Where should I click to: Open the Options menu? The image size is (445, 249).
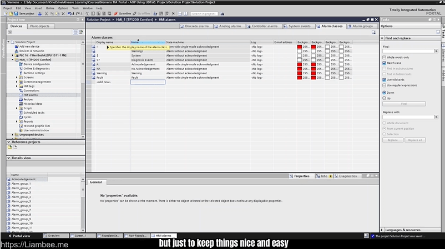point(63,8)
